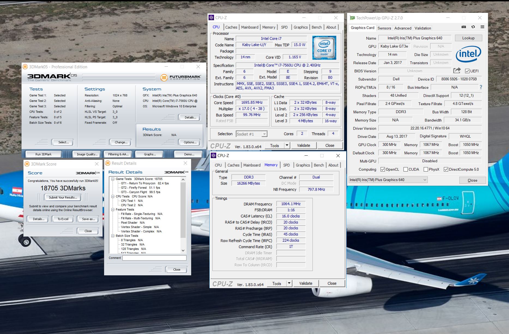
Task: Click the To Excel button
Action: (63, 219)
